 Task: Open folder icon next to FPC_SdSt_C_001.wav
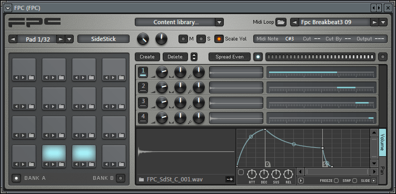coord(142,180)
